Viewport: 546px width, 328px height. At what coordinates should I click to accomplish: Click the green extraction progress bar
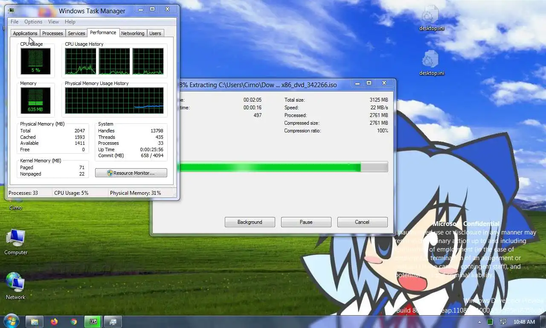coord(283,167)
